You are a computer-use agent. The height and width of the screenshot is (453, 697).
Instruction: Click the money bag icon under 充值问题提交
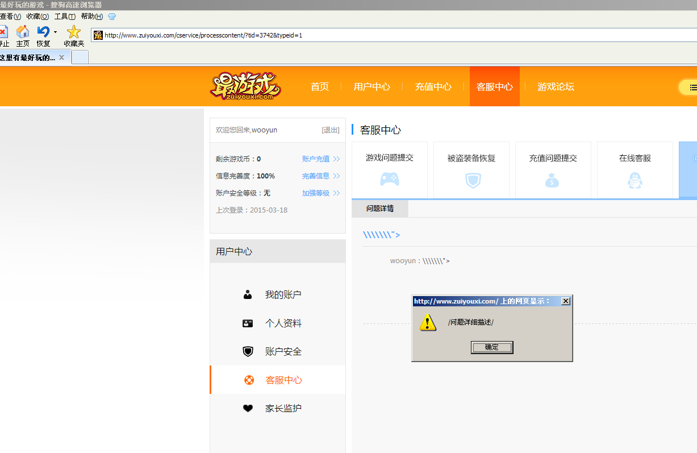(553, 181)
